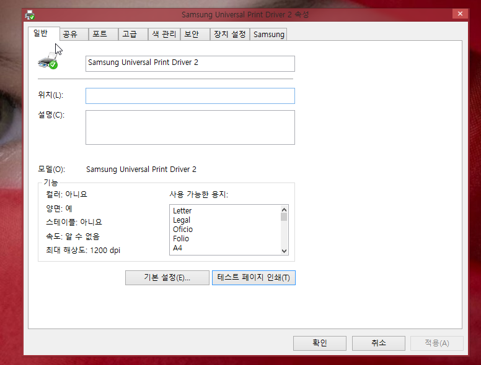Click the printer name field
Screen dimensions: 481x365
(190, 64)
